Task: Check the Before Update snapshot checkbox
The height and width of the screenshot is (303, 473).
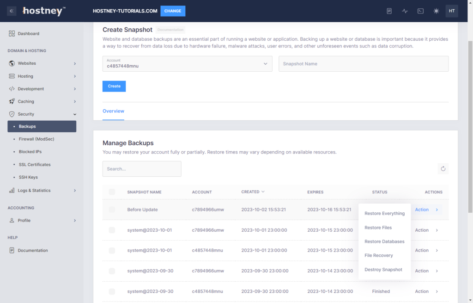Action: pyautogui.click(x=112, y=210)
